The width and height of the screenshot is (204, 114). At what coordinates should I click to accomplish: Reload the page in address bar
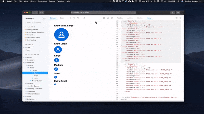pos(135,12)
